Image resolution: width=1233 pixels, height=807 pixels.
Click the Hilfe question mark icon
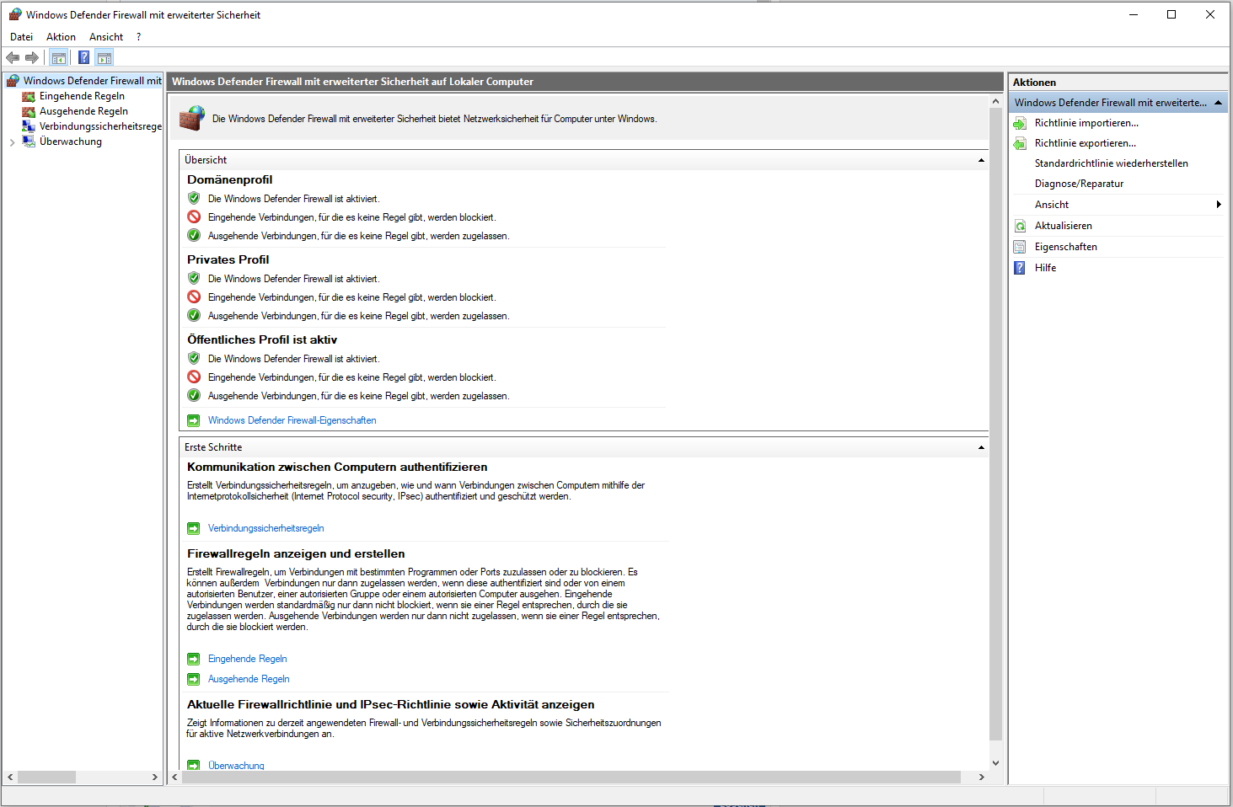point(1020,267)
